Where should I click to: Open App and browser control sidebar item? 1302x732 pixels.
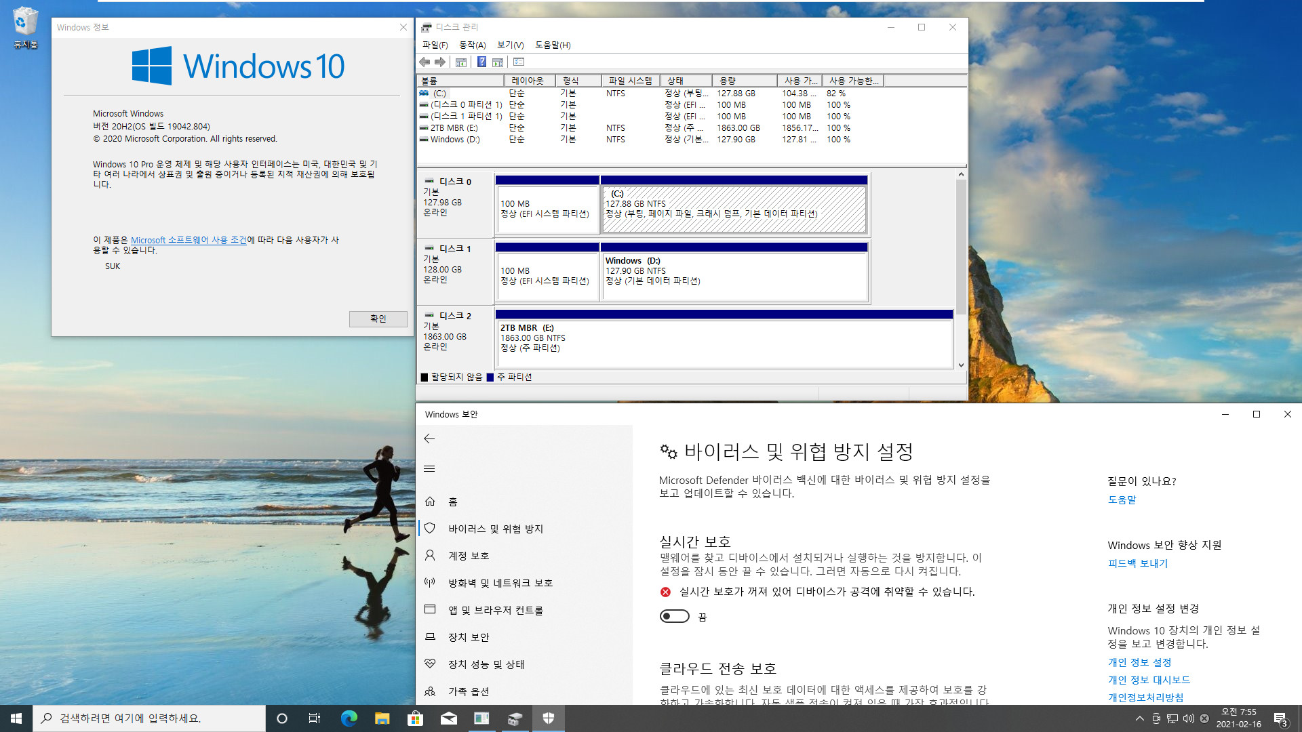[x=524, y=610]
